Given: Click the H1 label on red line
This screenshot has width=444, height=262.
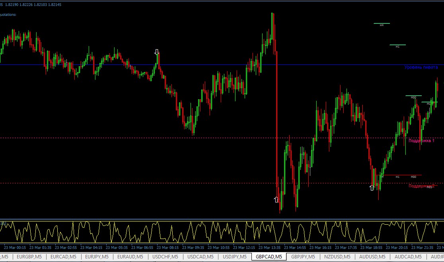Looking at the screenshot, I should pyautogui.click(x=397, y=177).
